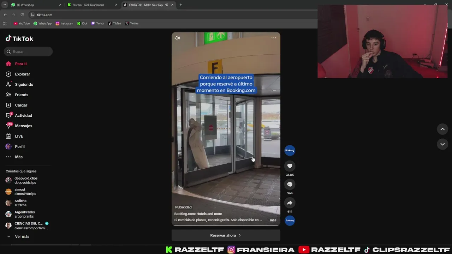The image size is (452, 254).
Task: Open the YouTube bookmark
Action: 22,24
